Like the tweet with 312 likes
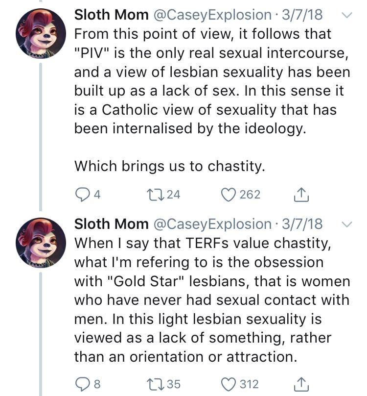This screenshot has height=396, width=367. (x=228, y=384)
